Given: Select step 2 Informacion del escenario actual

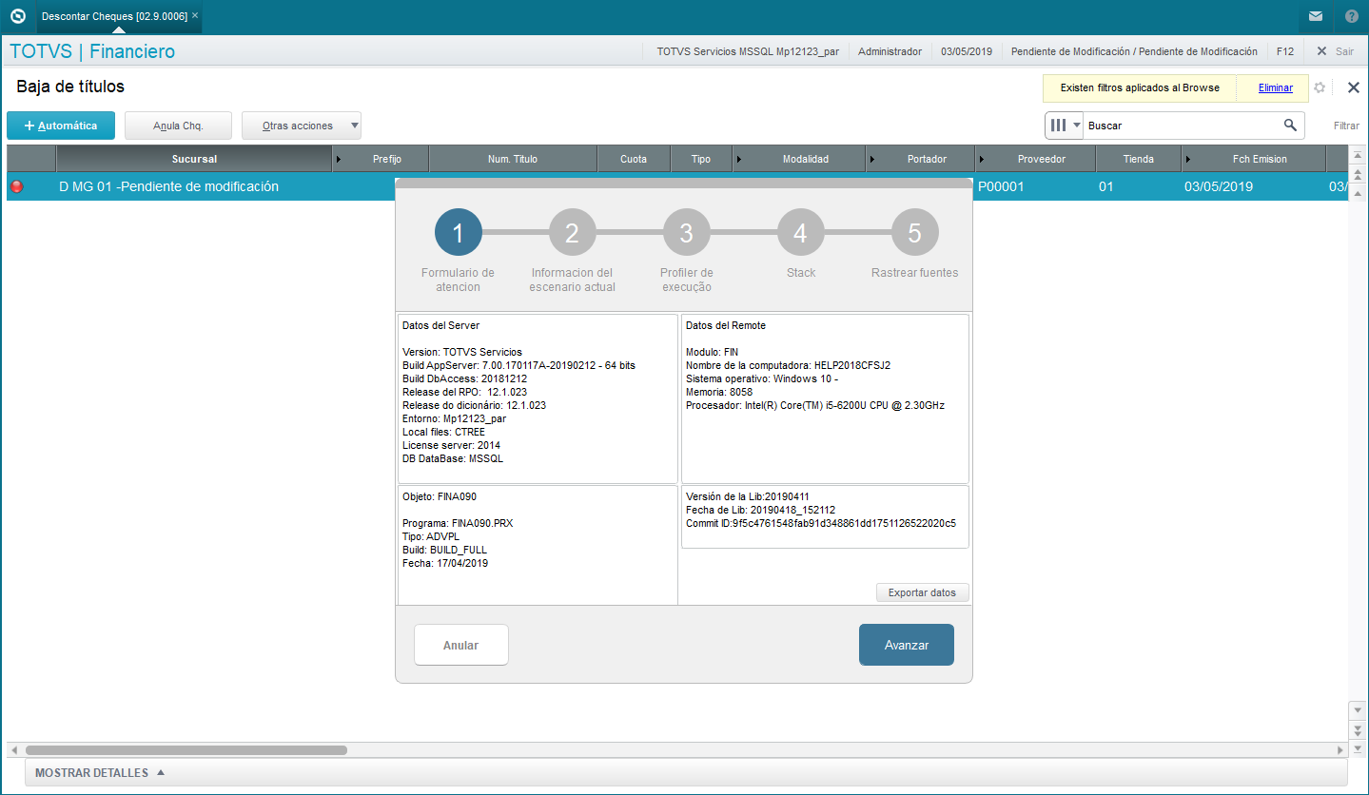Looking at the screenshot, I should [x=573, y=233].
